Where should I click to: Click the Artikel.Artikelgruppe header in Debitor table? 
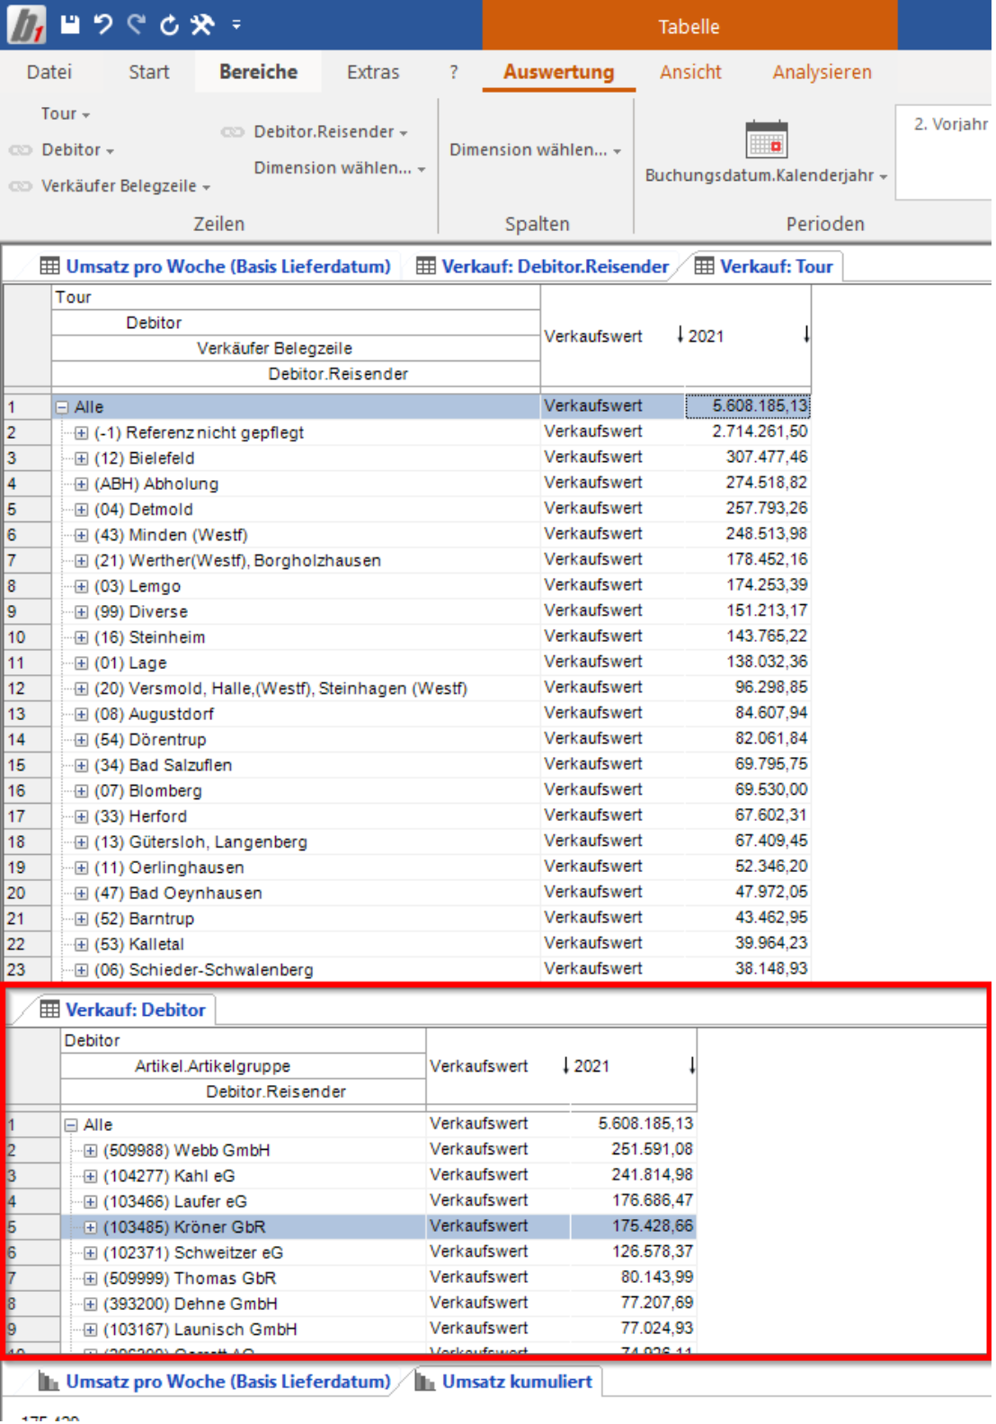coord(243,1066)
